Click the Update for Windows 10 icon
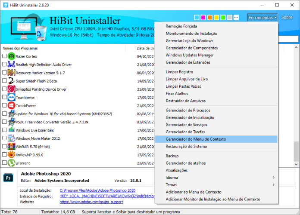Screen dimensions: 300x215 pyautogui.click(x=12, y=114)
